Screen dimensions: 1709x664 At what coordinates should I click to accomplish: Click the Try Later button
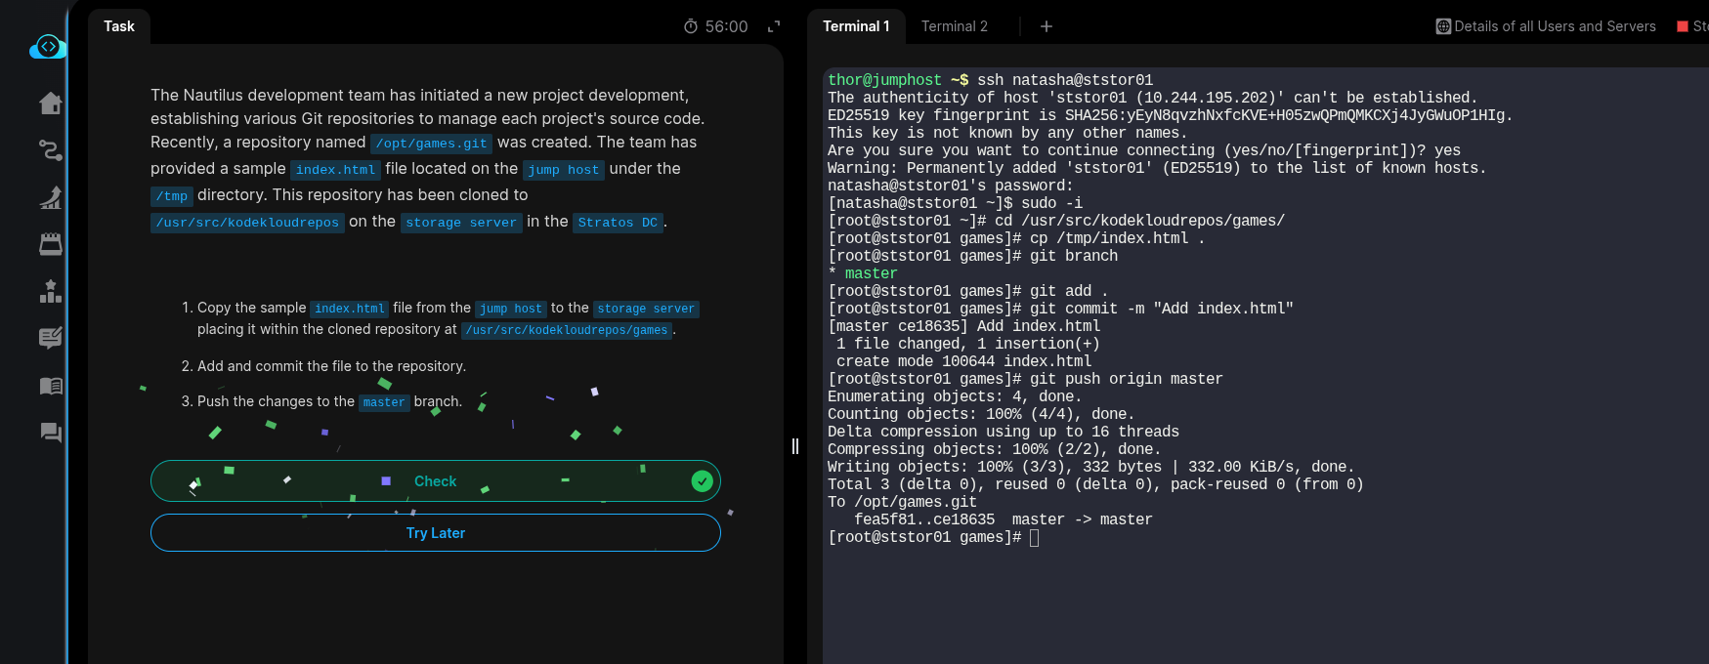click(x=436, y=533)
